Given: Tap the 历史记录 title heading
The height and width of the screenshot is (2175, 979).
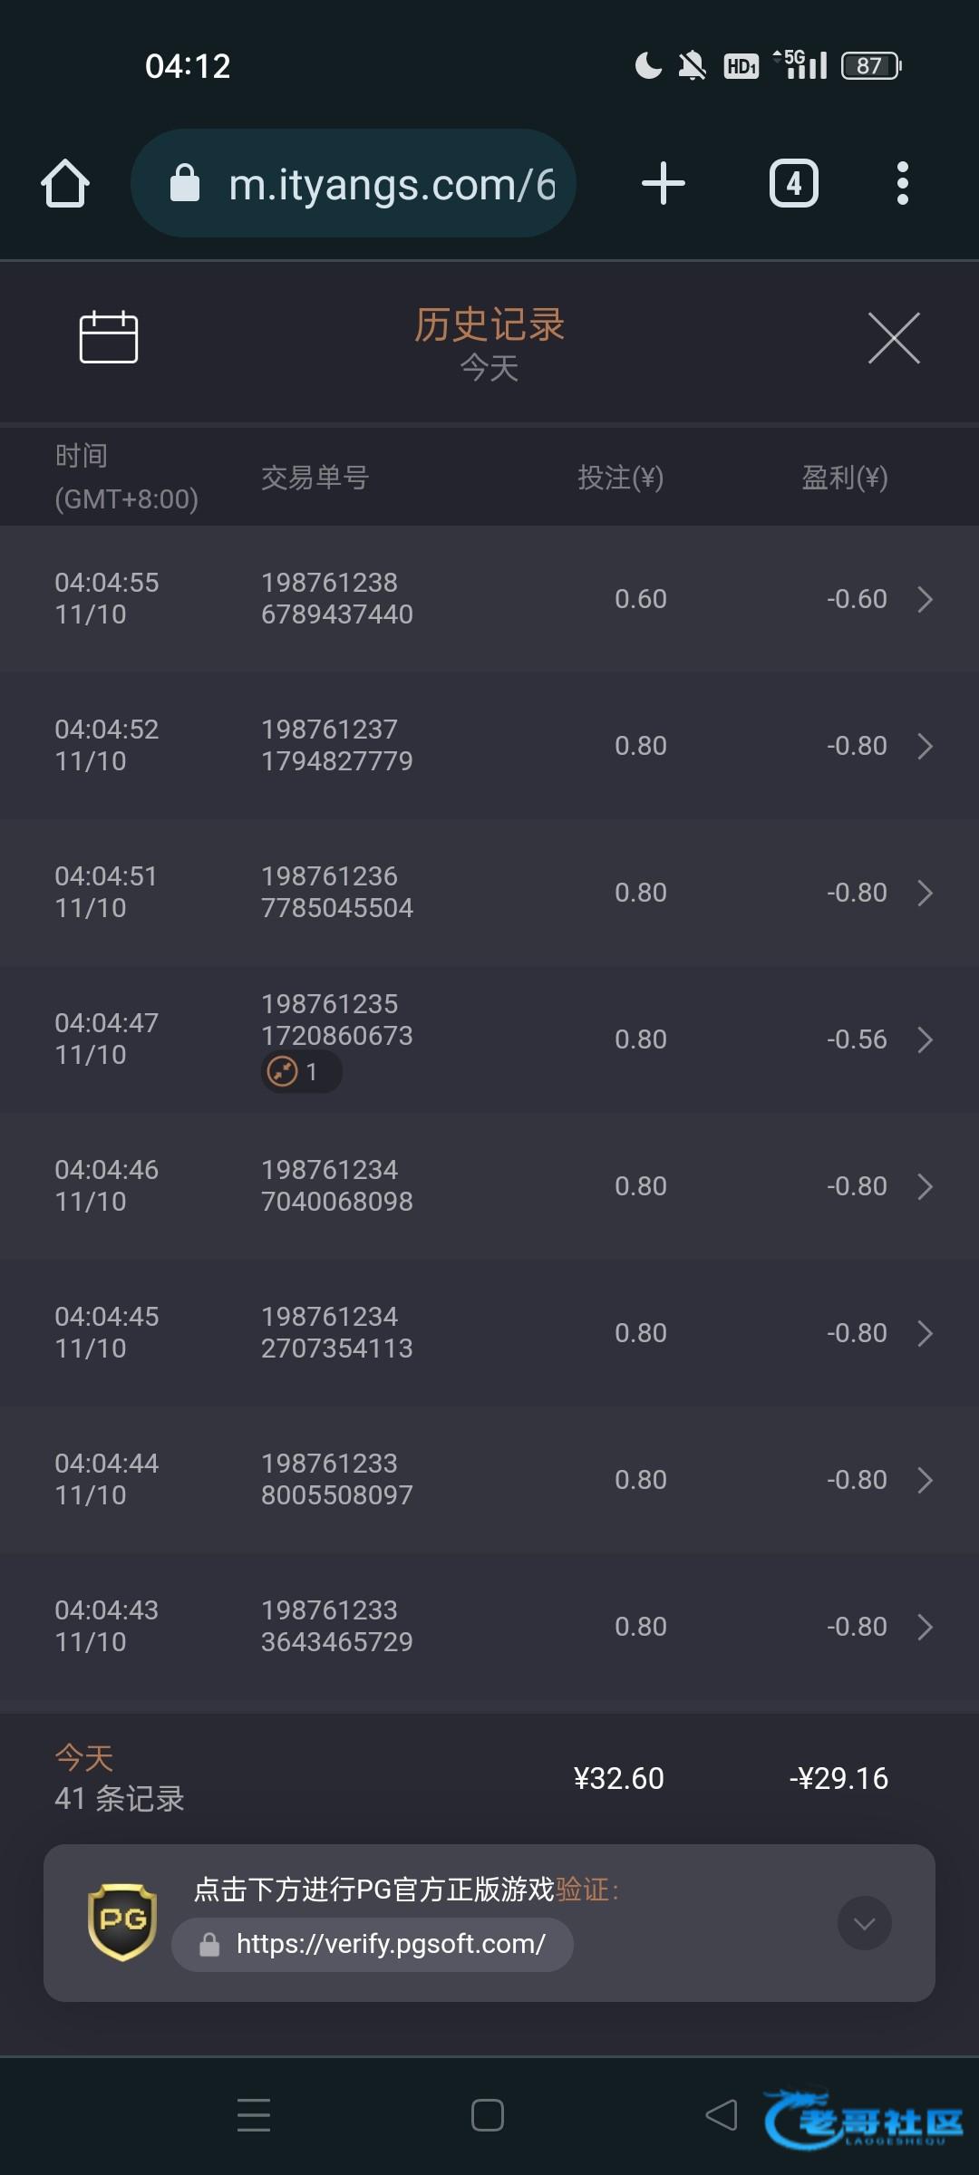Looking at the screenshot, I should point(489,324).
